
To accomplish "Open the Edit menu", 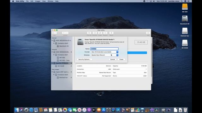I will click(32, 1).
